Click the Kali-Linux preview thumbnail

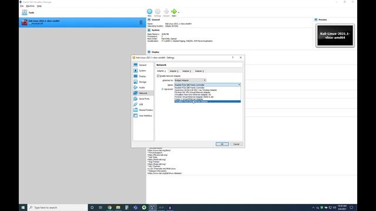coord(335,35)
